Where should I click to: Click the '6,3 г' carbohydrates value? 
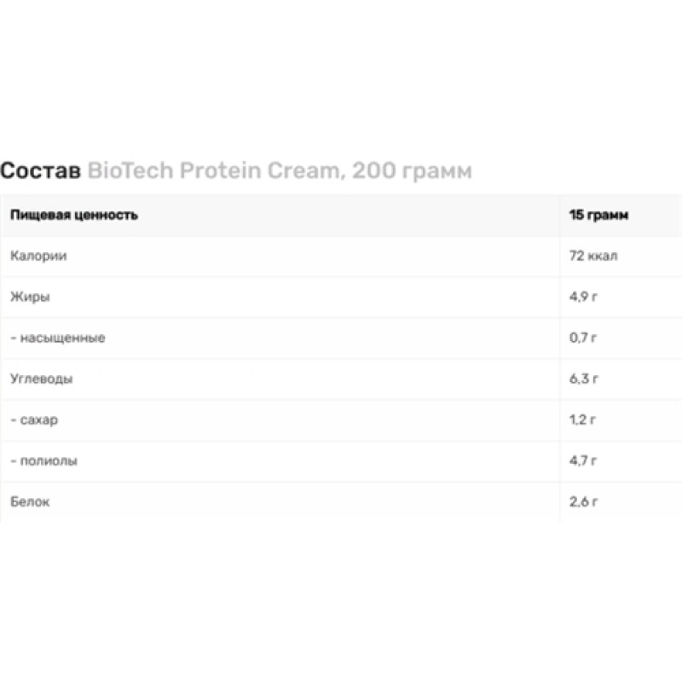[583, 379]
